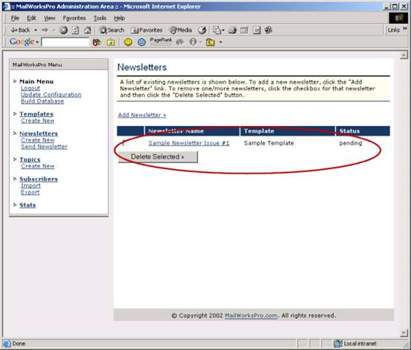Click the Logout link
Screen dimensions: 411x350
(x=30, y=88)
